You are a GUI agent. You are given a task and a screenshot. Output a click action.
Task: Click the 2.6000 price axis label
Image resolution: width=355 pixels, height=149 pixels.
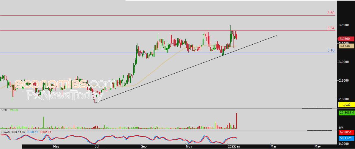click(x=343, y=99)
